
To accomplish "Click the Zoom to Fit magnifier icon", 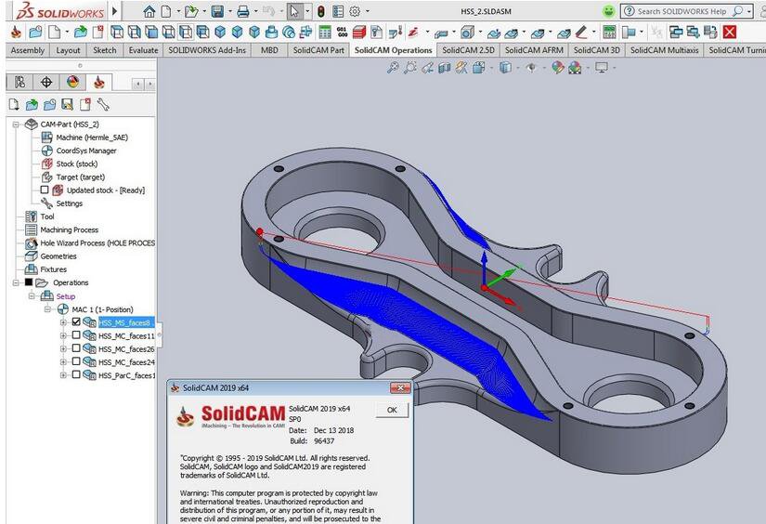I will click(393, 68).
